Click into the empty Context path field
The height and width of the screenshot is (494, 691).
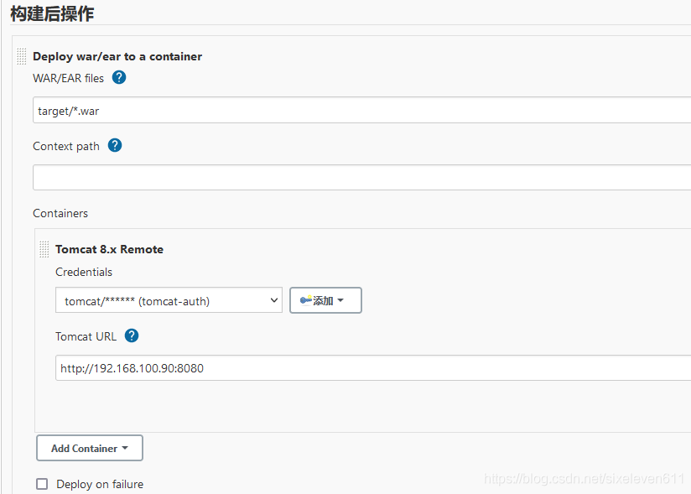click(x=361, y=178)
